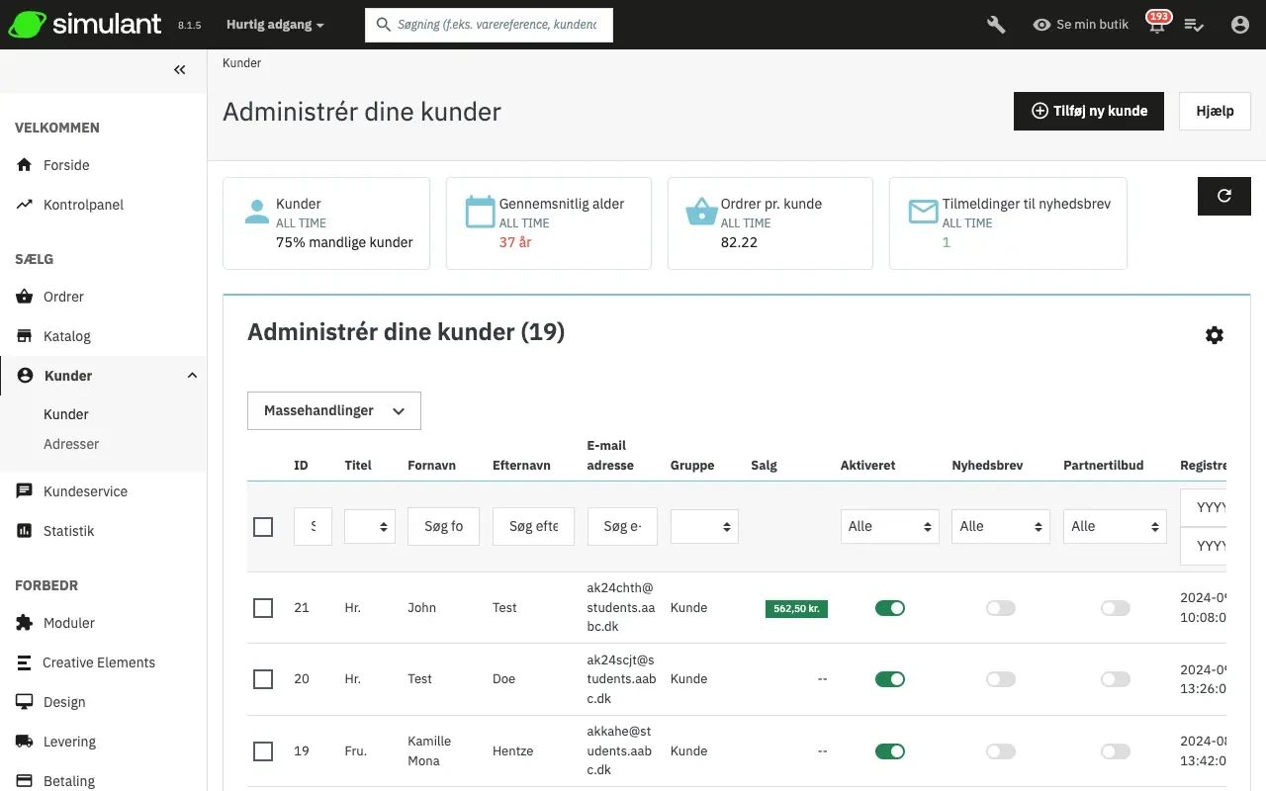Open notifications bell with 193 badge
Screen dimensions: 1266x791
1156,26
